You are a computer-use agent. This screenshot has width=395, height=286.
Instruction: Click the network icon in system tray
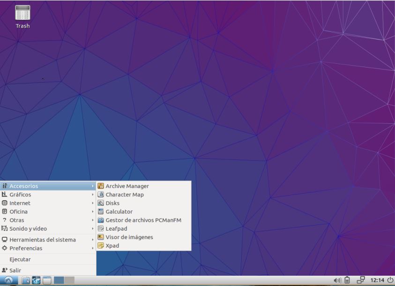pos(361,280)
